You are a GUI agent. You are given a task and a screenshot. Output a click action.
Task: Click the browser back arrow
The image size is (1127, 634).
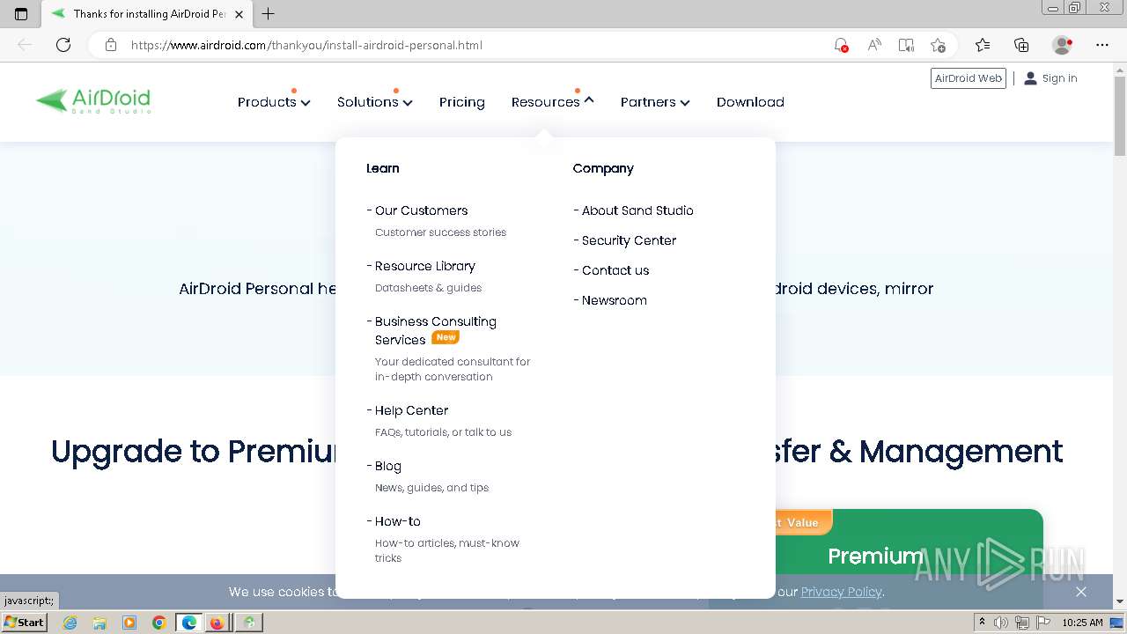pyautogui.click(x=25, y=45)
